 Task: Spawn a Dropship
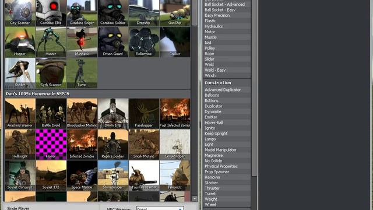click(x=144, y=13)
